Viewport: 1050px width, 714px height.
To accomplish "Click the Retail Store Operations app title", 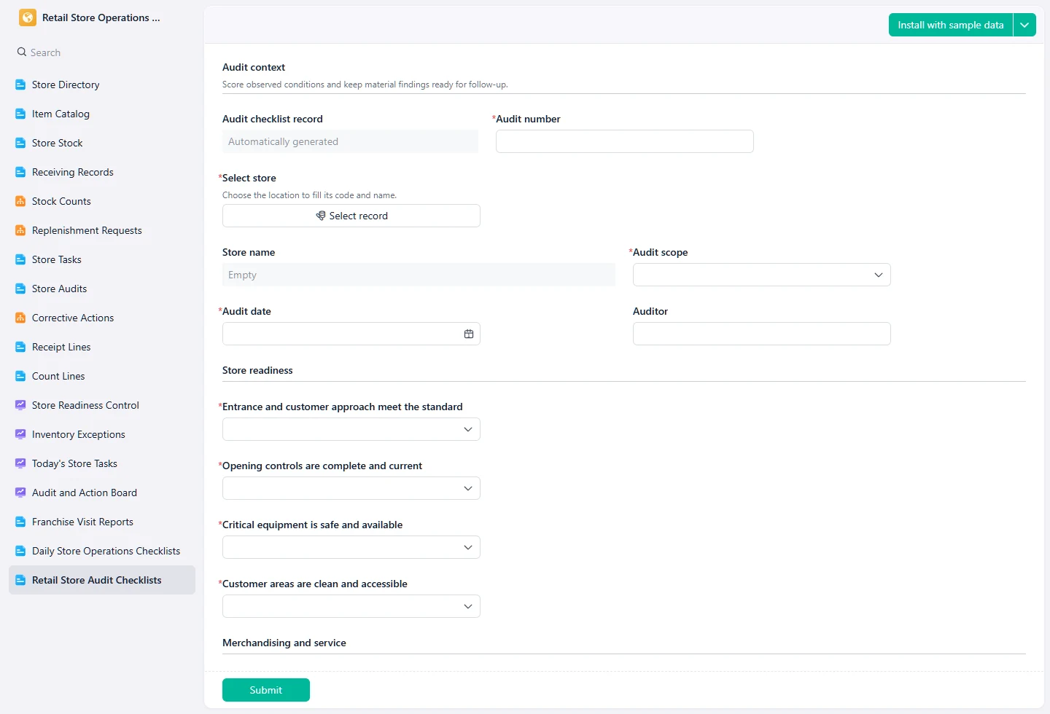I will tap(101, 17).
